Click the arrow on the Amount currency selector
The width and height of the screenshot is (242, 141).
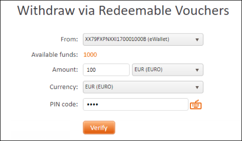[x=197, y=70]
